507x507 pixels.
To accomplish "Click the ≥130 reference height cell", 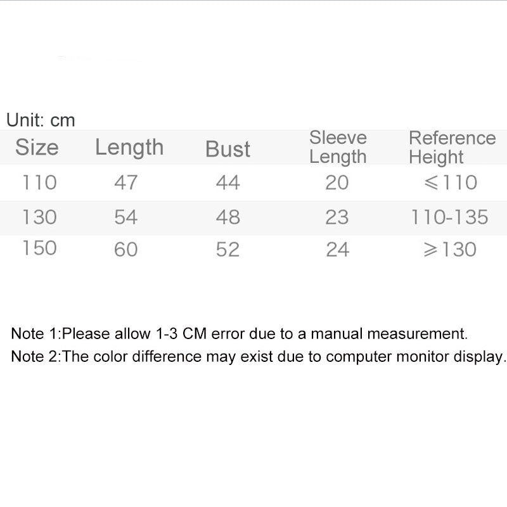I will [x=450, y=249].
